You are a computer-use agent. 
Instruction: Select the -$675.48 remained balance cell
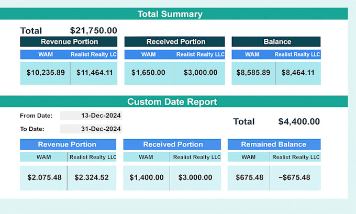295,178
